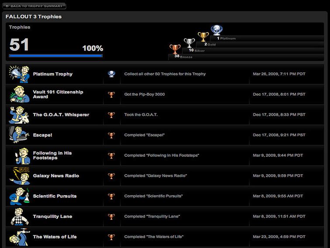
Task: Click the silver trophy summary icon
Action: point(189,43)
